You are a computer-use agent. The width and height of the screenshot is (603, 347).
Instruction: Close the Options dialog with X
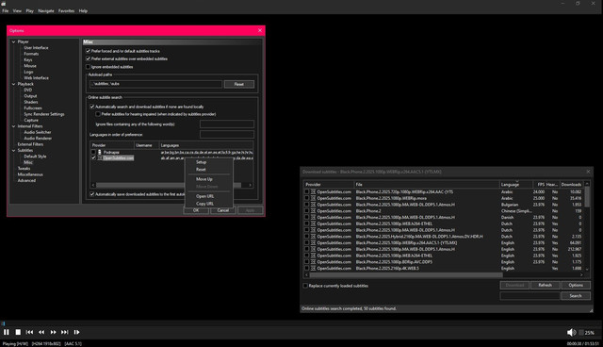point(260,30)
